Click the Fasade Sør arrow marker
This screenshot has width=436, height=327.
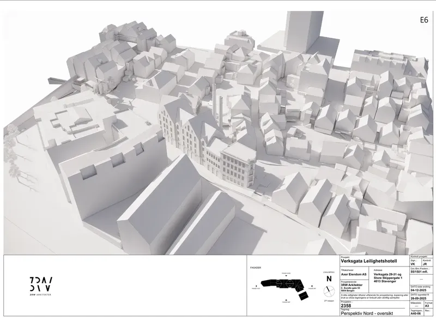(286, 300)
